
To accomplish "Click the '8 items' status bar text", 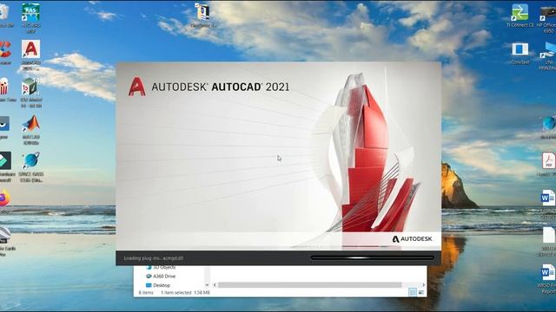I will 146,293.
